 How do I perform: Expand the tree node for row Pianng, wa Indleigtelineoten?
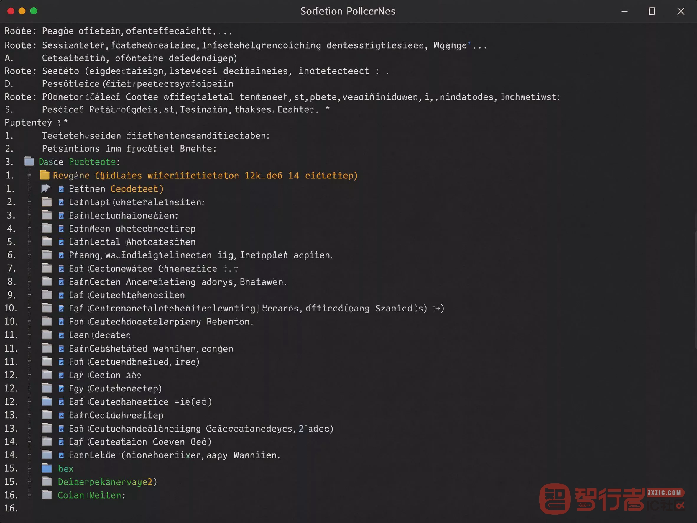pos(29,255)
